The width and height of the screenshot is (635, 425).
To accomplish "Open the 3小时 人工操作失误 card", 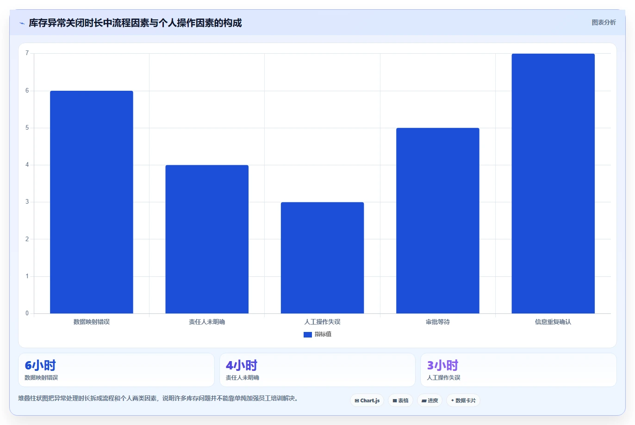I will click(518, 370).
